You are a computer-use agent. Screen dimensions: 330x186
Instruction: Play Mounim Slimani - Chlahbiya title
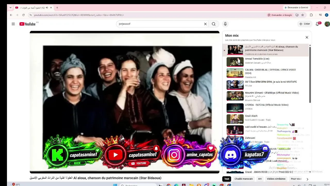click(272, 93)
